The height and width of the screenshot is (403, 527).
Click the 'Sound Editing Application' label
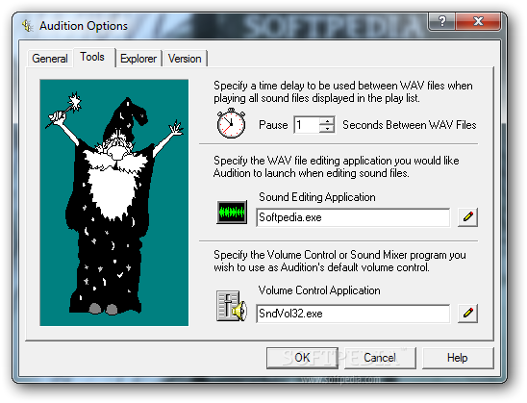pos(317,197)
